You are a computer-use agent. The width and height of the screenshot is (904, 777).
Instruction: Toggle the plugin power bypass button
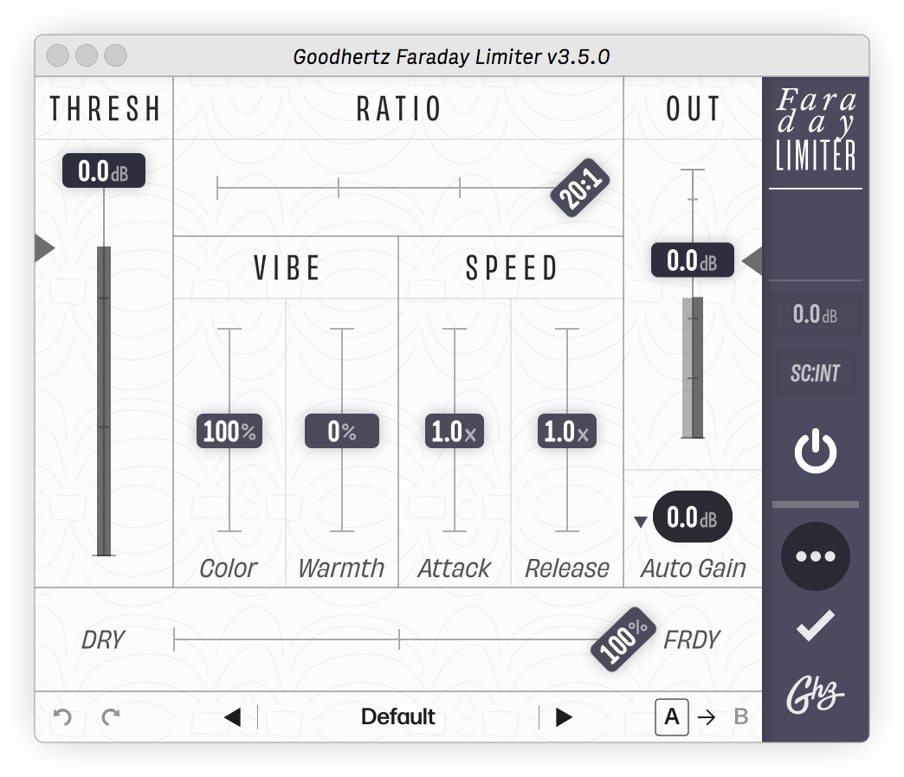tap(815, 451)
